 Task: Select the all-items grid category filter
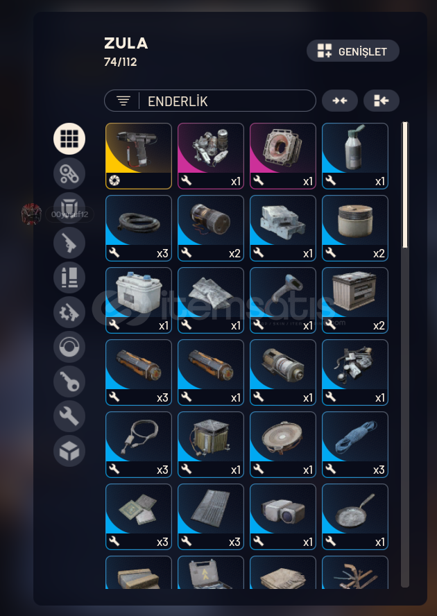click(69, 139)
